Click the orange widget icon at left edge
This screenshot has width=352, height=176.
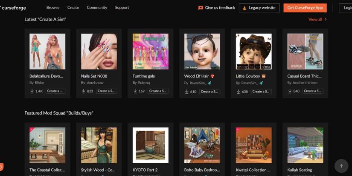point(1,167)
